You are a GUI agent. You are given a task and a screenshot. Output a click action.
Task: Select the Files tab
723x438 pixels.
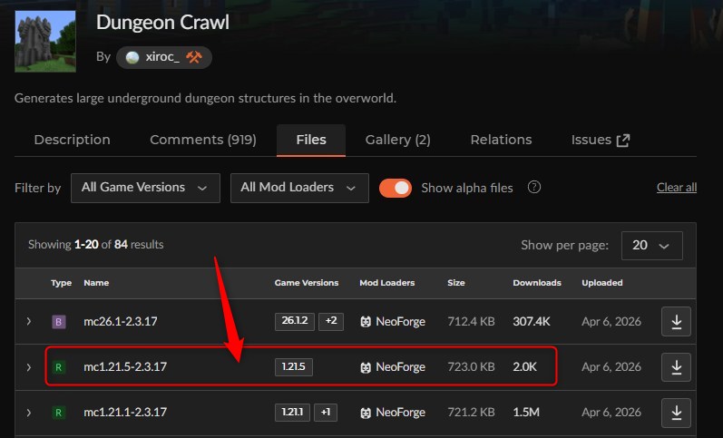pos(311,140)
